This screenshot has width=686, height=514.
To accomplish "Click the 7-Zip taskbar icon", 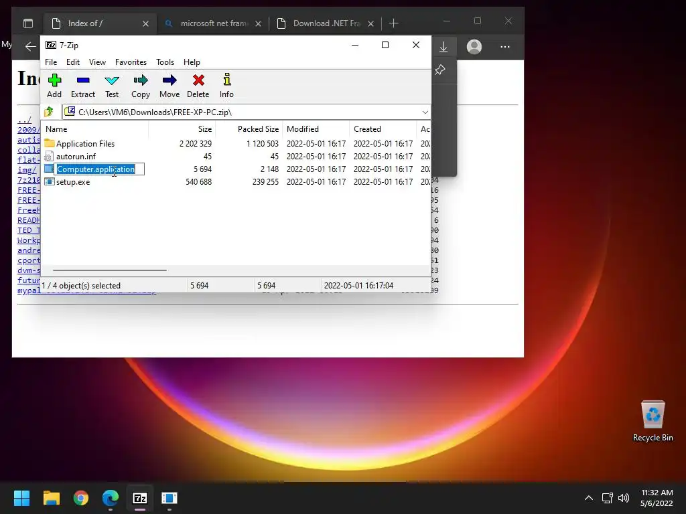I will pos(140,498).
